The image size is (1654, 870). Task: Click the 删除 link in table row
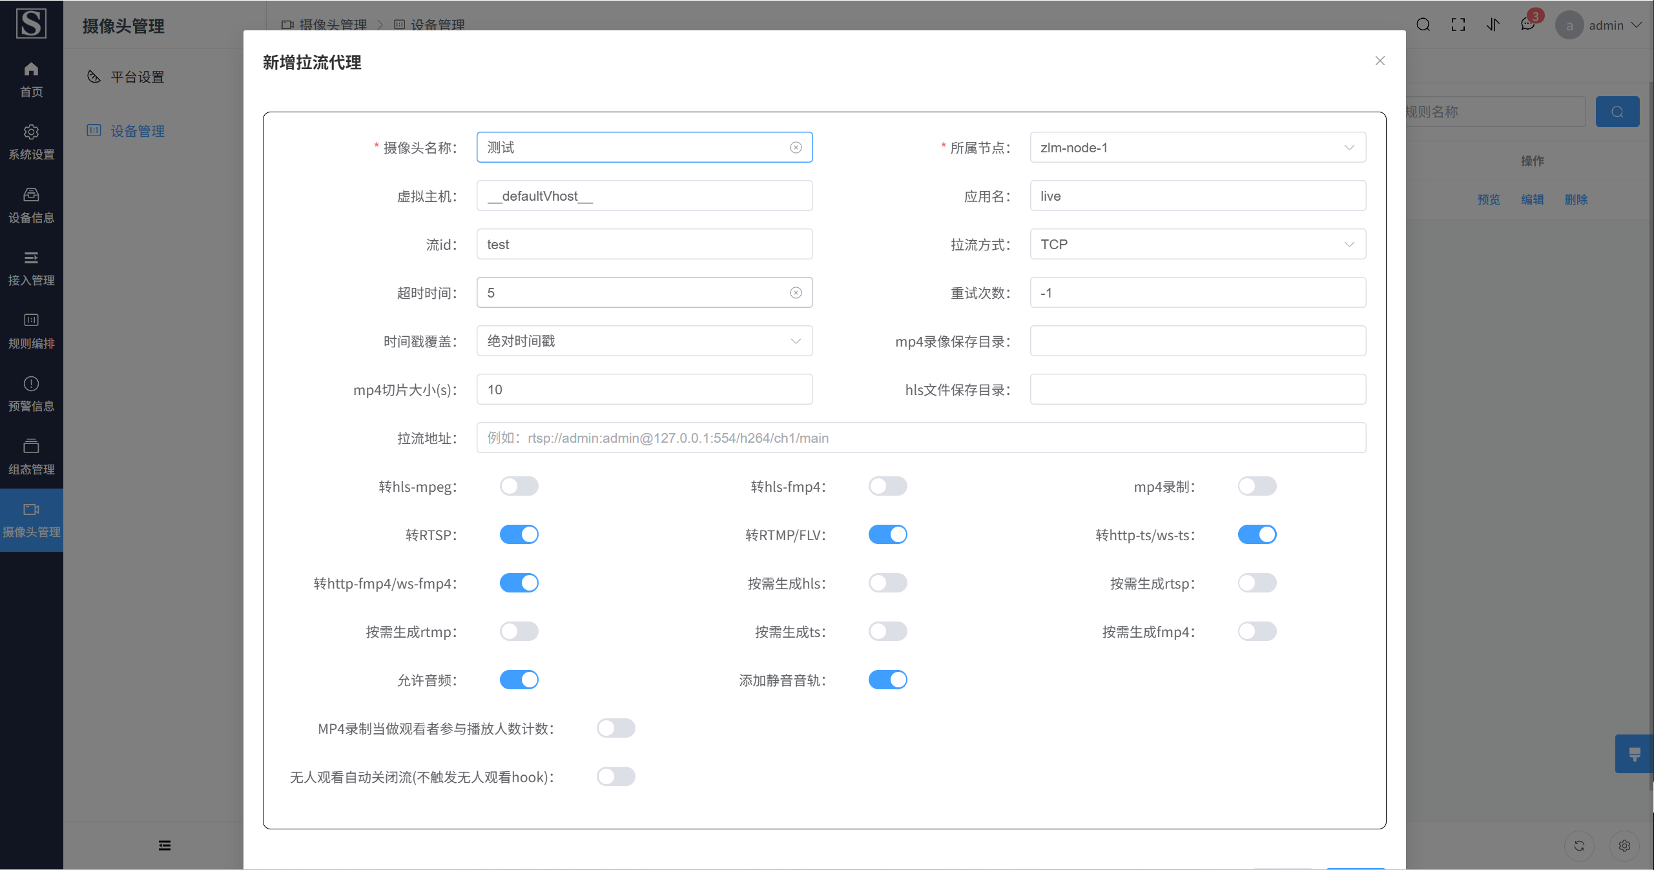(x=1576, y=200)
